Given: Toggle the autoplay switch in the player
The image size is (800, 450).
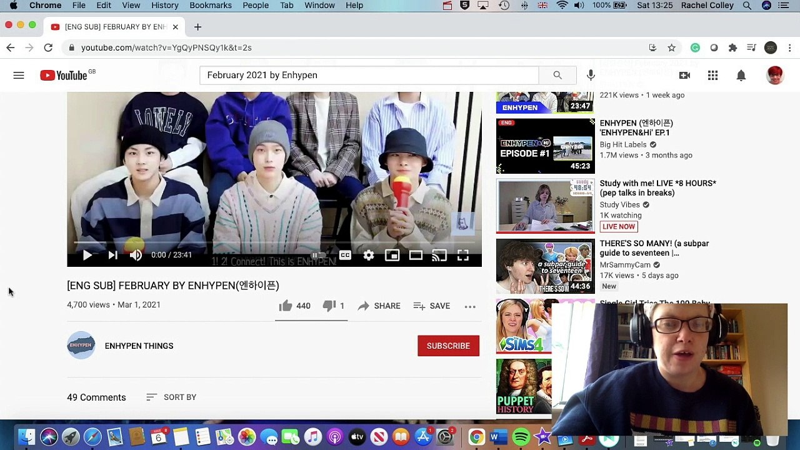Looking at the screenshot, I should [x=319, y=255].
